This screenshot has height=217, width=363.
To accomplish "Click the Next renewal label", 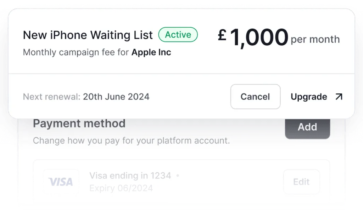I will point(51,97).
